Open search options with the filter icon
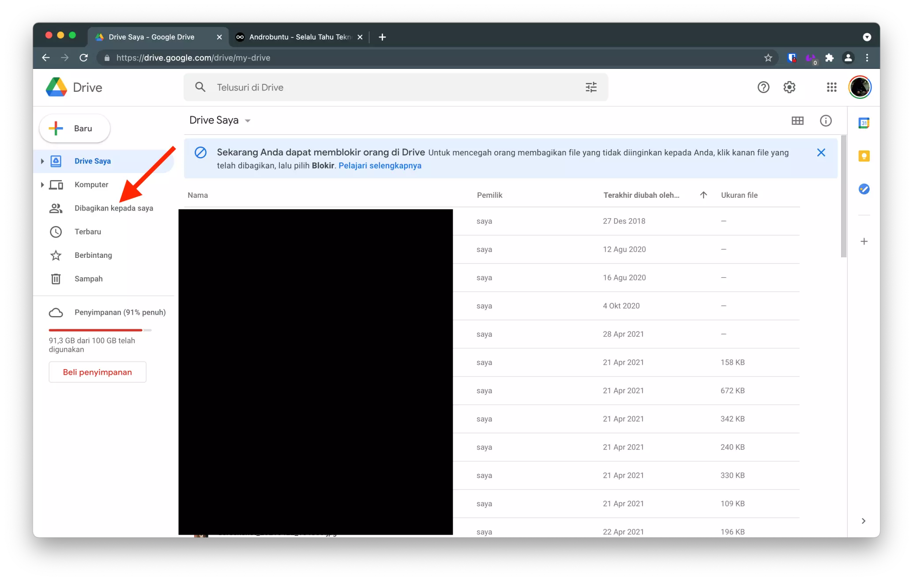Screen dimensions: 913x581 [x=591, y=87]
